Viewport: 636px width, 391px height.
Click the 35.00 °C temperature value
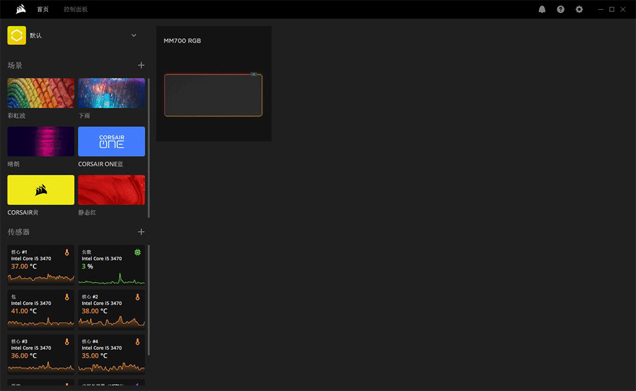[94, 356]
